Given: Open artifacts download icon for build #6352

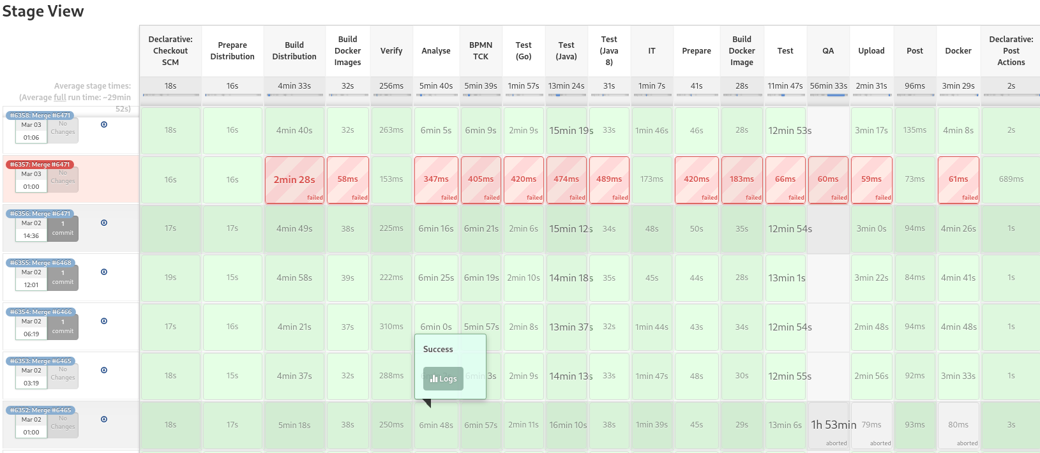Looking at the screenshot, I should pyautogui.click(x=104, y=419).
